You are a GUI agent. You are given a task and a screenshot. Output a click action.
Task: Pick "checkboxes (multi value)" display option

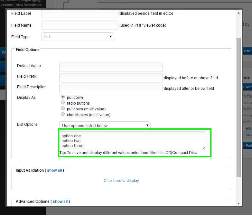coord(63,115)
